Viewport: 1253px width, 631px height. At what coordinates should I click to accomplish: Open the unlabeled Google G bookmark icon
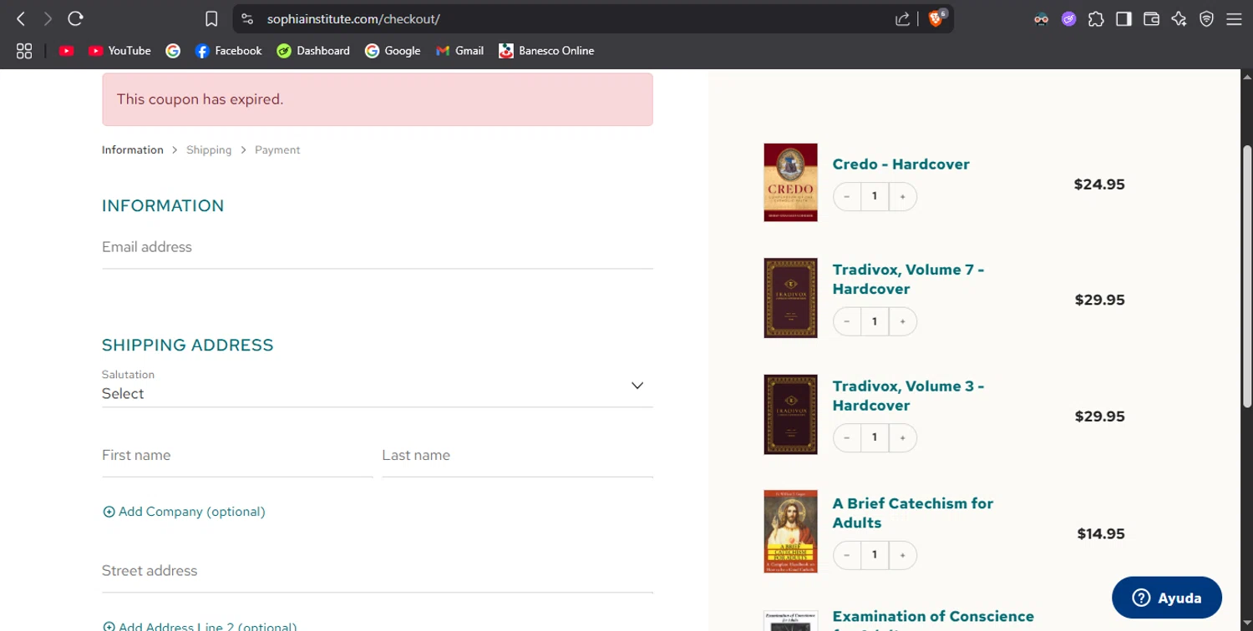(173, 51)
